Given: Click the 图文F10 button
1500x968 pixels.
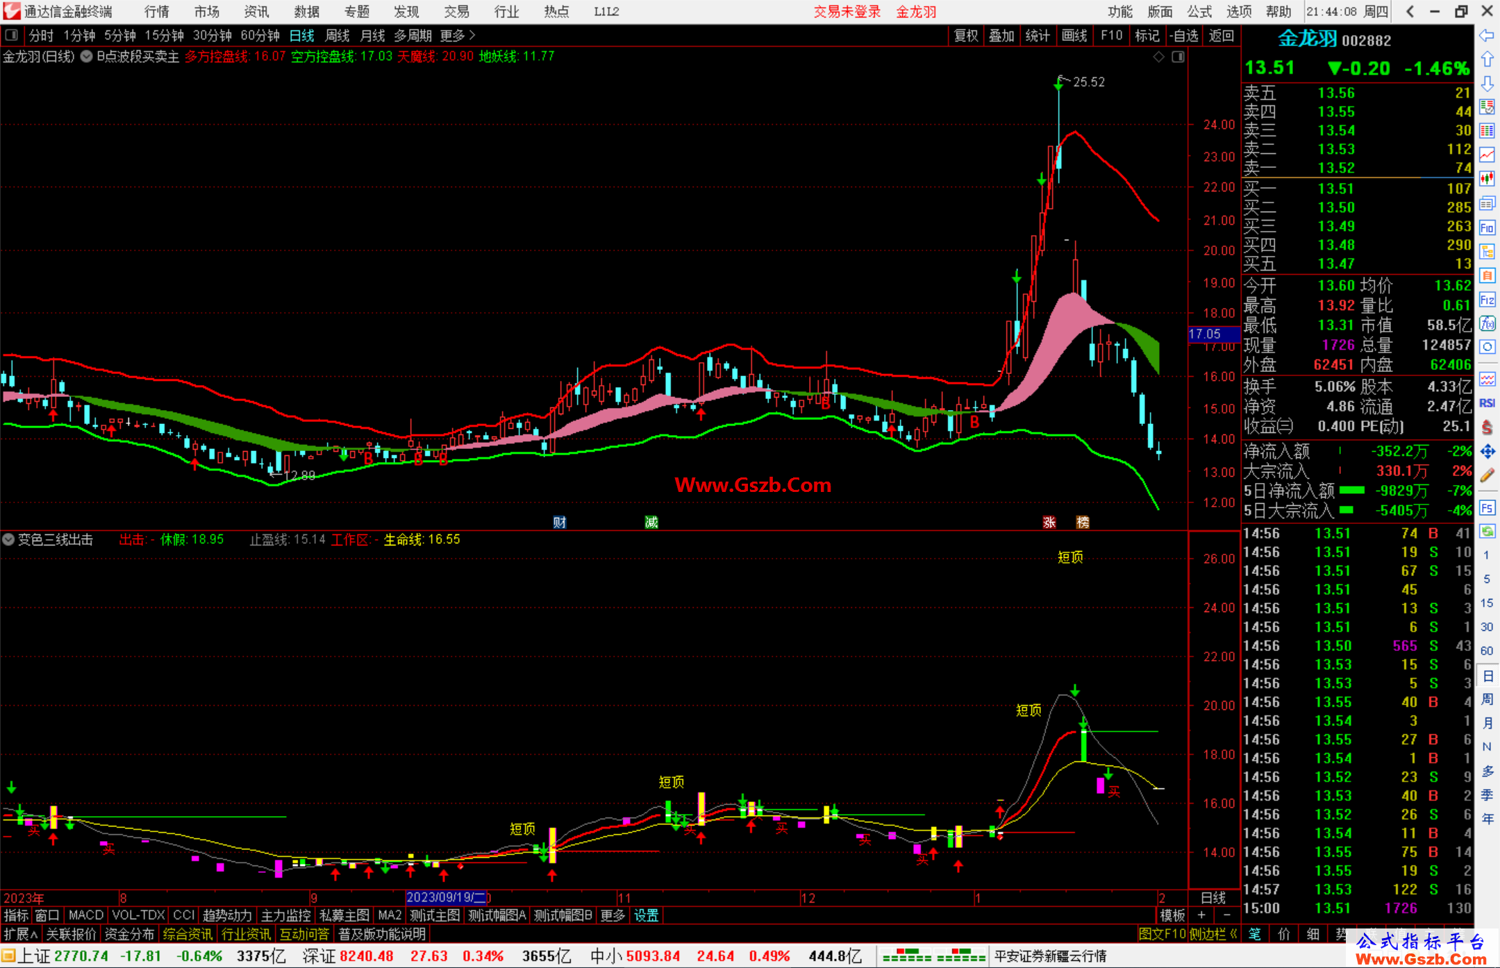Looking at the screenshot, I should 1162,934.
